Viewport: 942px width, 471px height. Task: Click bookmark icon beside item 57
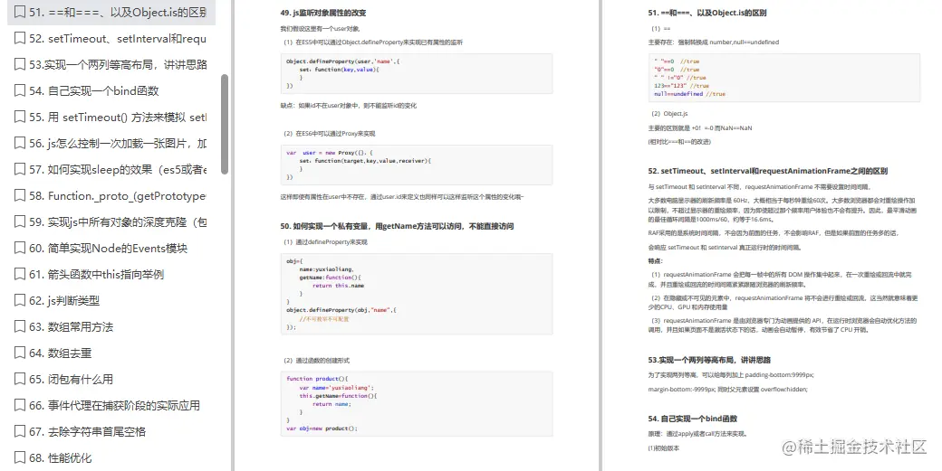20,170
